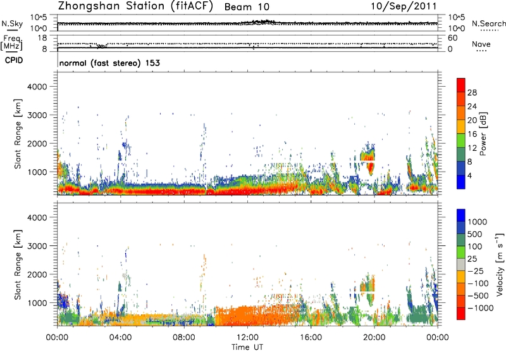
Task: Select the 'Velocity [m s-1]' colorbar title
Action: point(500,264)
